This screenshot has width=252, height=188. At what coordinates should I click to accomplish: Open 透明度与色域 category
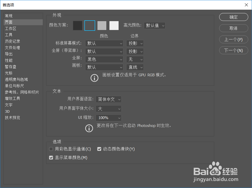pyautogui.click(x=23, y=79)
